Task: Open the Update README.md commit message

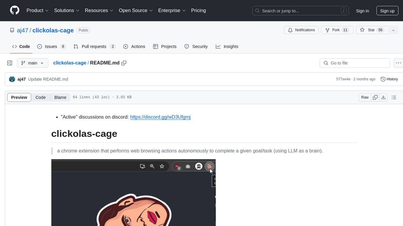Action: [48, 79]
